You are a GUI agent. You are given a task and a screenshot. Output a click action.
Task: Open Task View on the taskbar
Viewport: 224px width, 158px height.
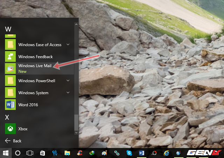30,153
